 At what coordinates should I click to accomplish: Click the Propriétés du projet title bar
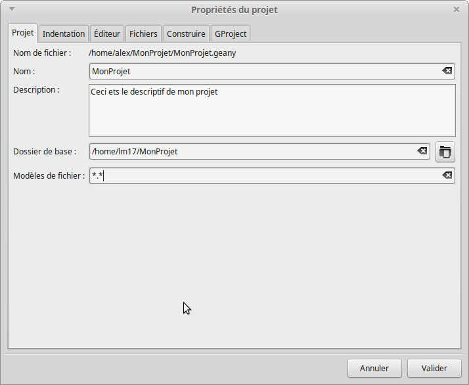coord(234,10)
